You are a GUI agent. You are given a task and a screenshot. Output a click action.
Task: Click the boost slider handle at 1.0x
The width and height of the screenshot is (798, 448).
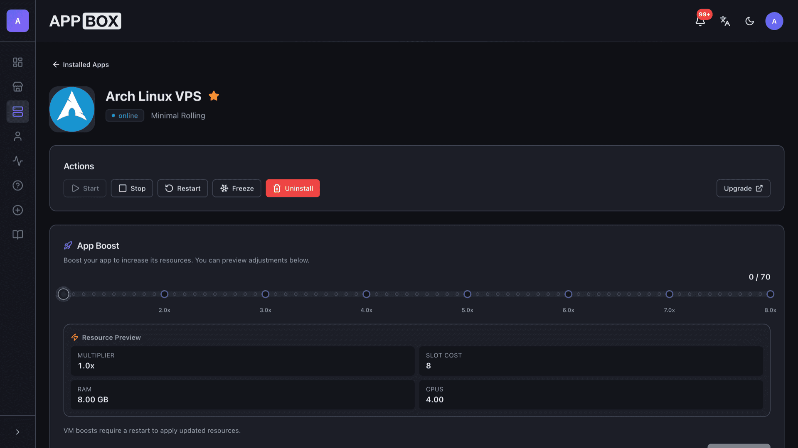64,294
